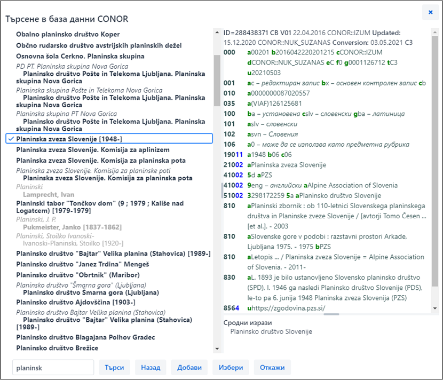Select greyed entry Lamprecht, Ivan
Screen dimensions: 443x380
coord(49,195)
